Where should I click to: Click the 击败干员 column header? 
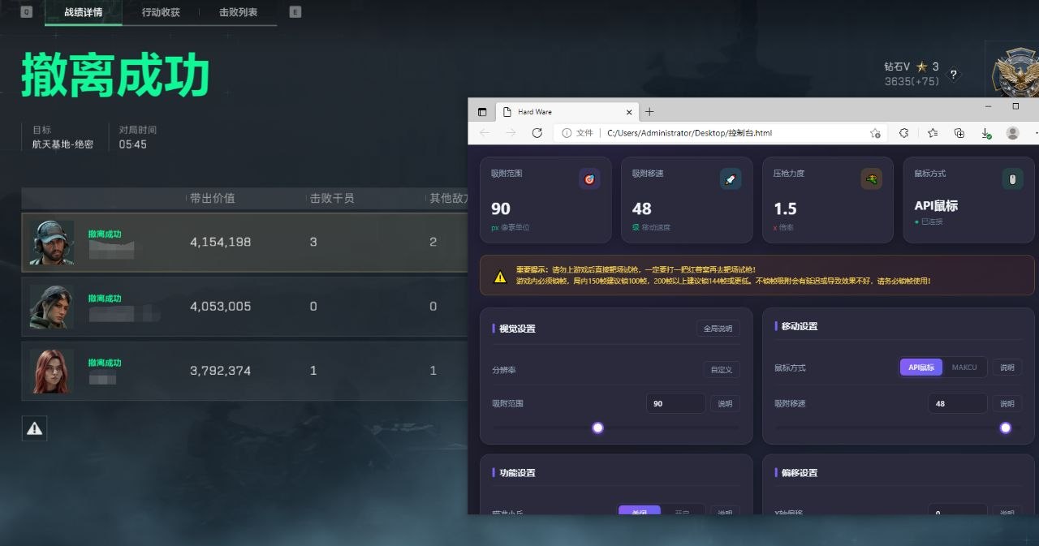click(332, 198)
